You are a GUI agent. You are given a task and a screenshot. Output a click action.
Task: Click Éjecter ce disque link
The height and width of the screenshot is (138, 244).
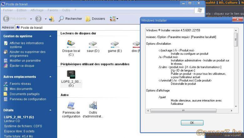pyautogui.click(x=22, y=66)
